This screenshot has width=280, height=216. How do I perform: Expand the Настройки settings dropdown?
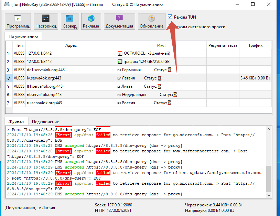[x=46, y=21]
